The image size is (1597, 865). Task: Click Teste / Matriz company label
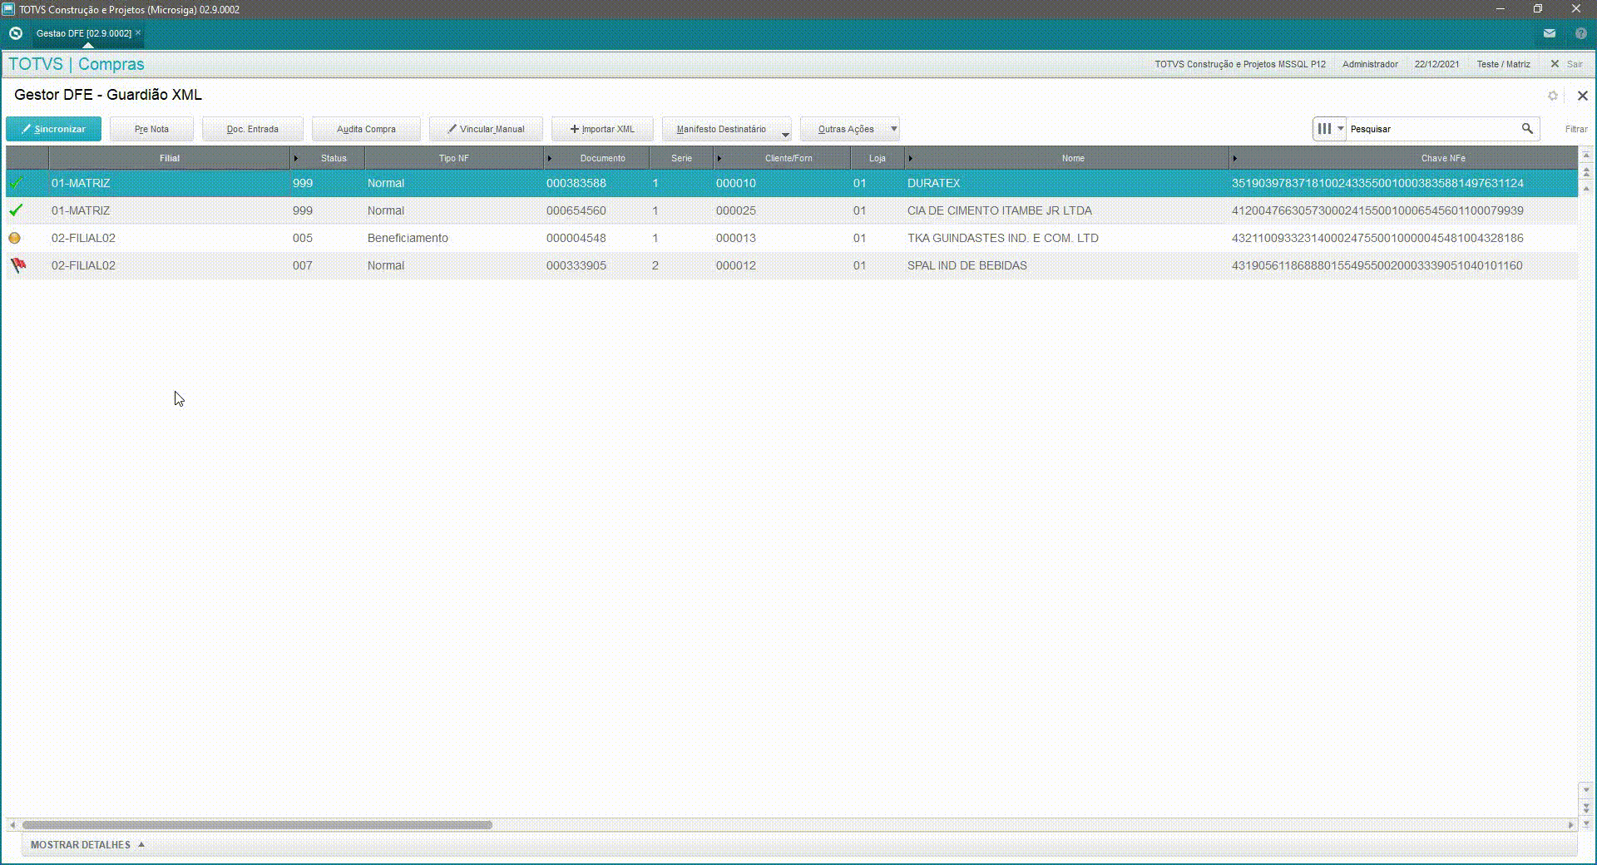(1503, 64)
